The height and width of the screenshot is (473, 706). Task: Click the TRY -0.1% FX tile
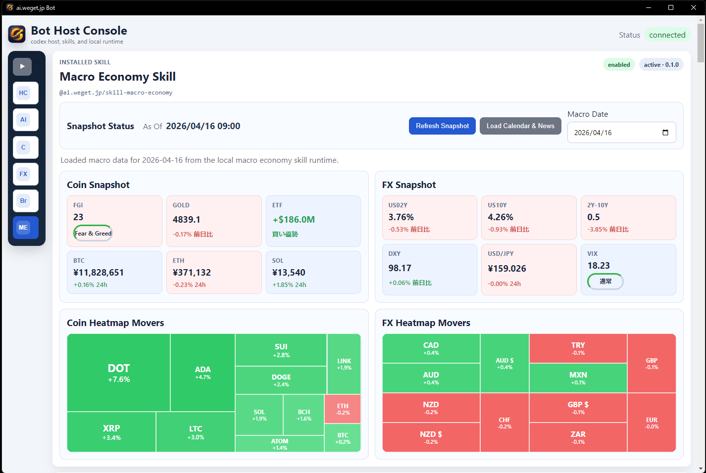click(x=578, y=348)
